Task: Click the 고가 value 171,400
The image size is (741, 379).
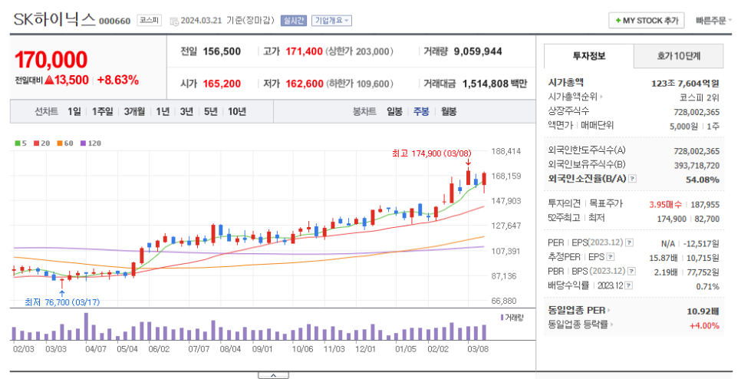Action: coord(304,51)
